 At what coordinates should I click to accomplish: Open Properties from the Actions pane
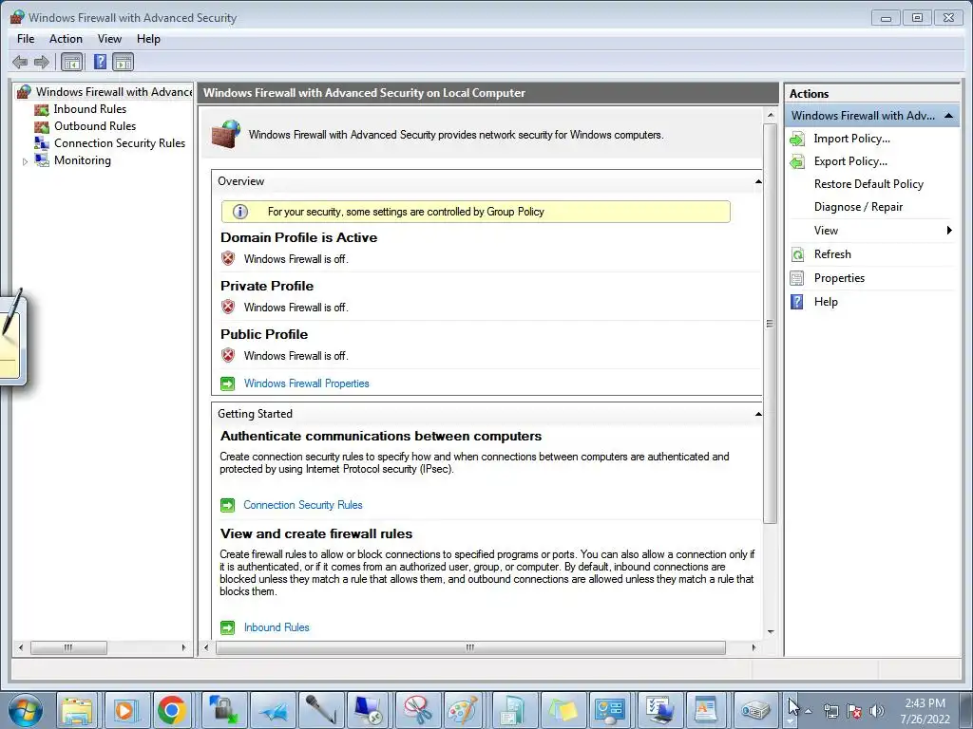pos(839,278)
